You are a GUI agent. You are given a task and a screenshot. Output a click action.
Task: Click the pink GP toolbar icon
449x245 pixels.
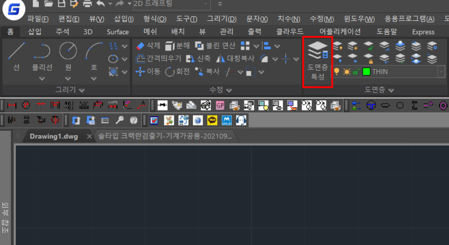[x=220, y=105]
